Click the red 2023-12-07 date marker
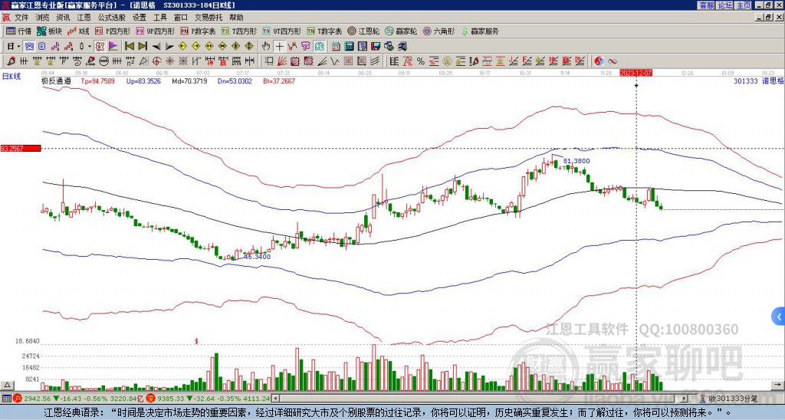The height and width of the screenshot is (420, 785). (636, 73)
